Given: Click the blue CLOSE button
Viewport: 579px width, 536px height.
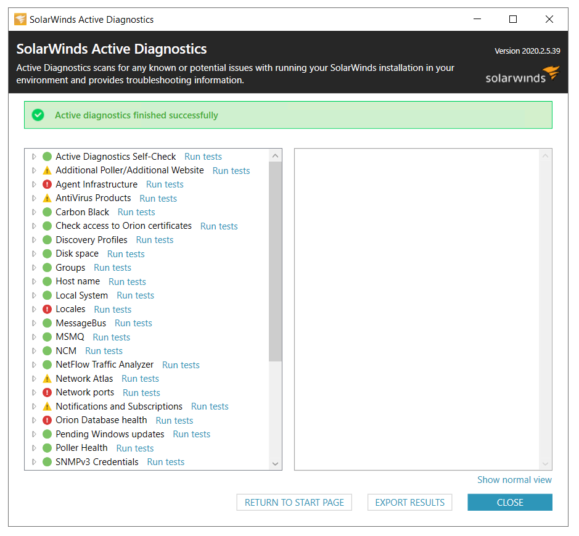Looking at the screenshot, I should [510, 503].
